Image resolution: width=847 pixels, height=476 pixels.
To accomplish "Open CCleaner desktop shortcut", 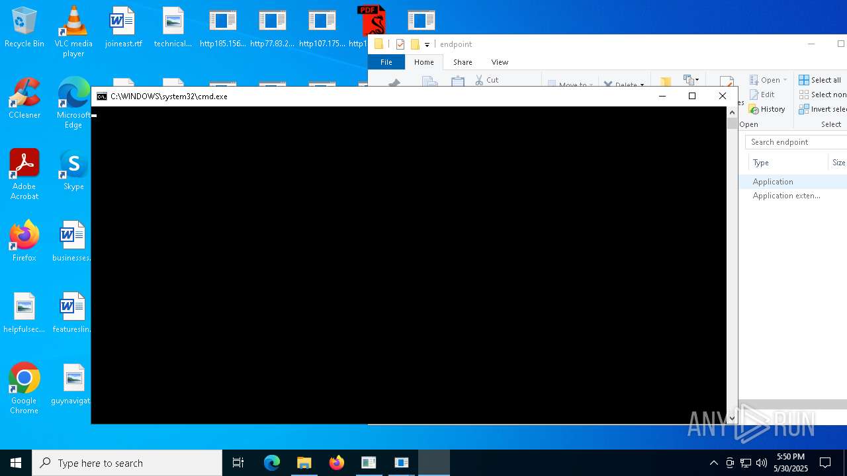I will click(x=24, y=99).
